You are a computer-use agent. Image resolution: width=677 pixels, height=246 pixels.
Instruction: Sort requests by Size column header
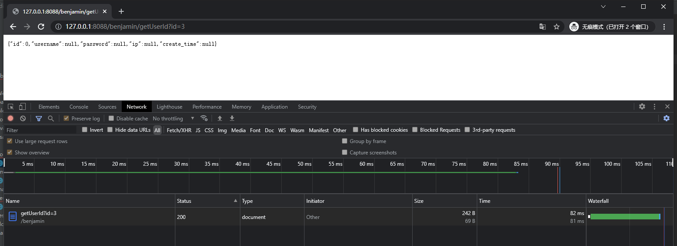click(x=444, y=201)
